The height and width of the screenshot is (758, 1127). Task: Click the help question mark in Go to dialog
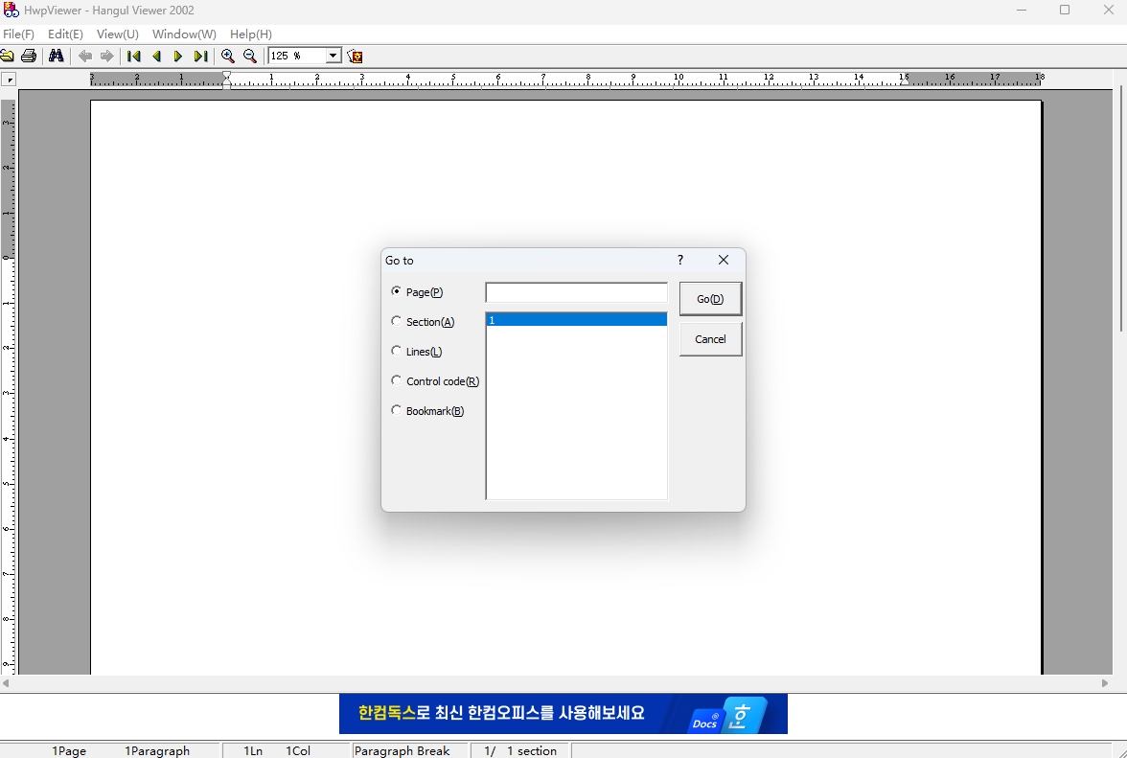680,260
